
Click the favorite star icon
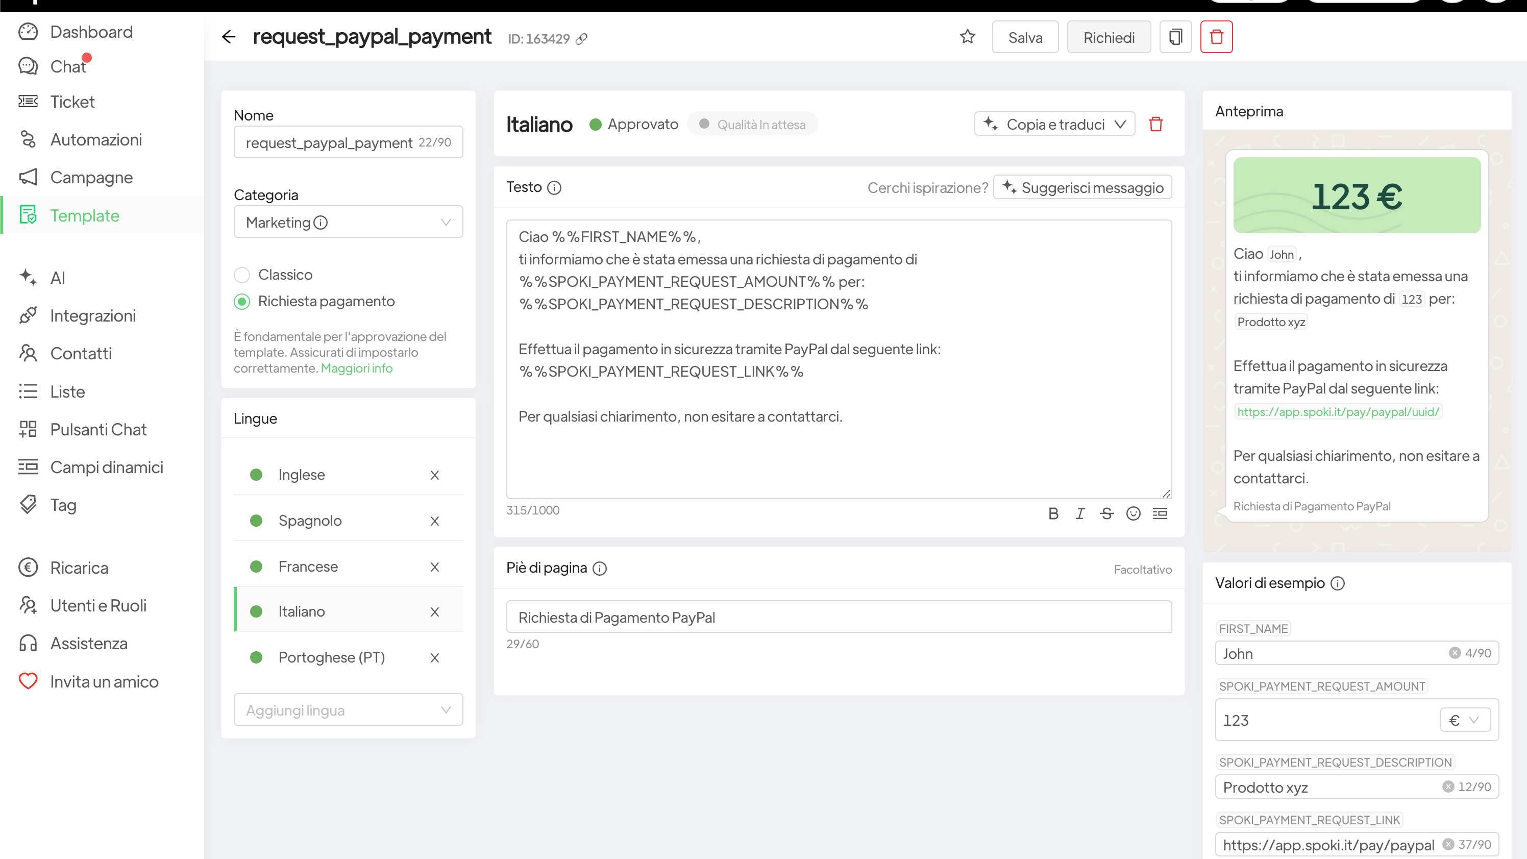[x=968, y=37]
